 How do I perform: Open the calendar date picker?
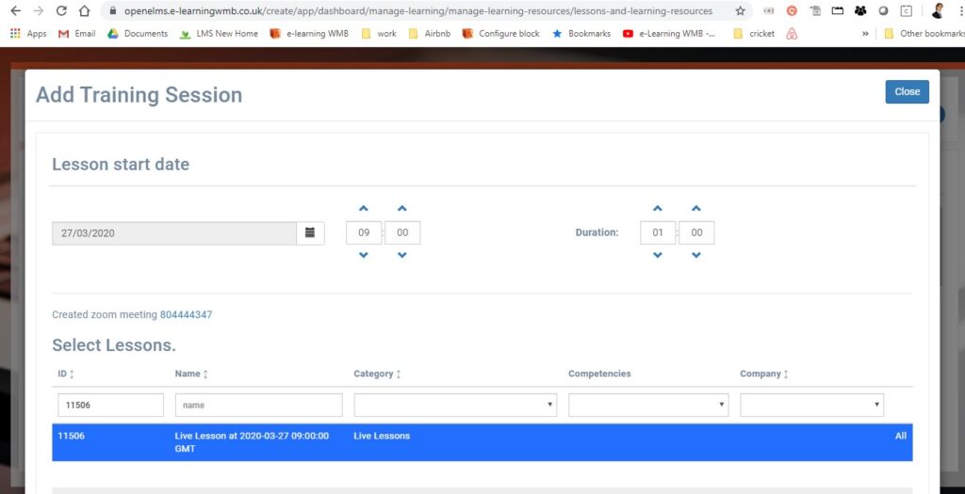pos(310,232)
